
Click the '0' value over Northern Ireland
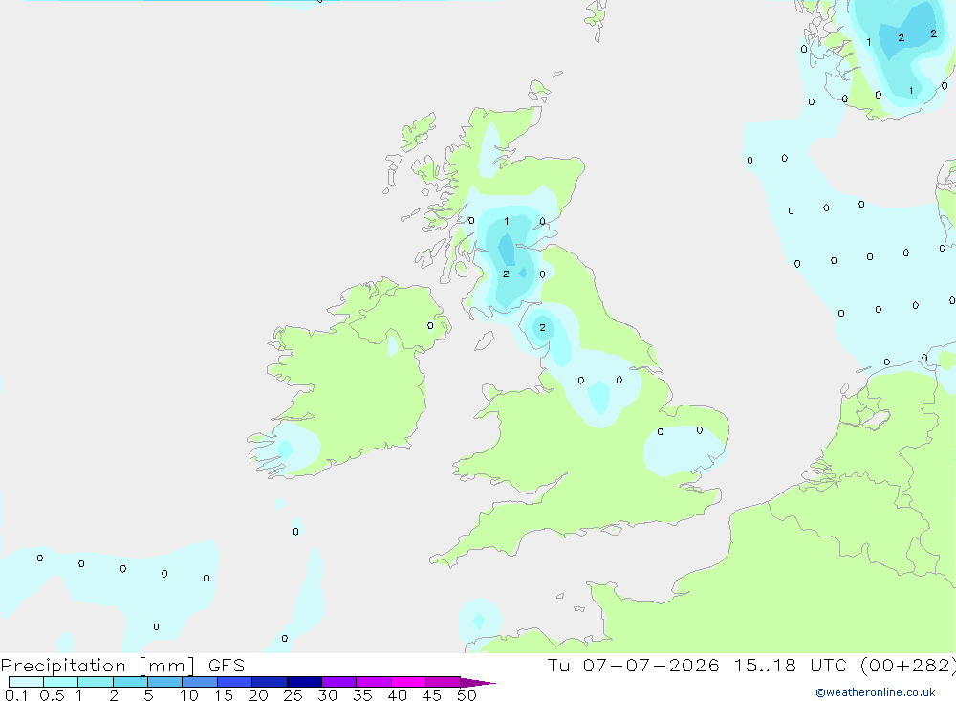pyautogui.click(x=430, y=326)
